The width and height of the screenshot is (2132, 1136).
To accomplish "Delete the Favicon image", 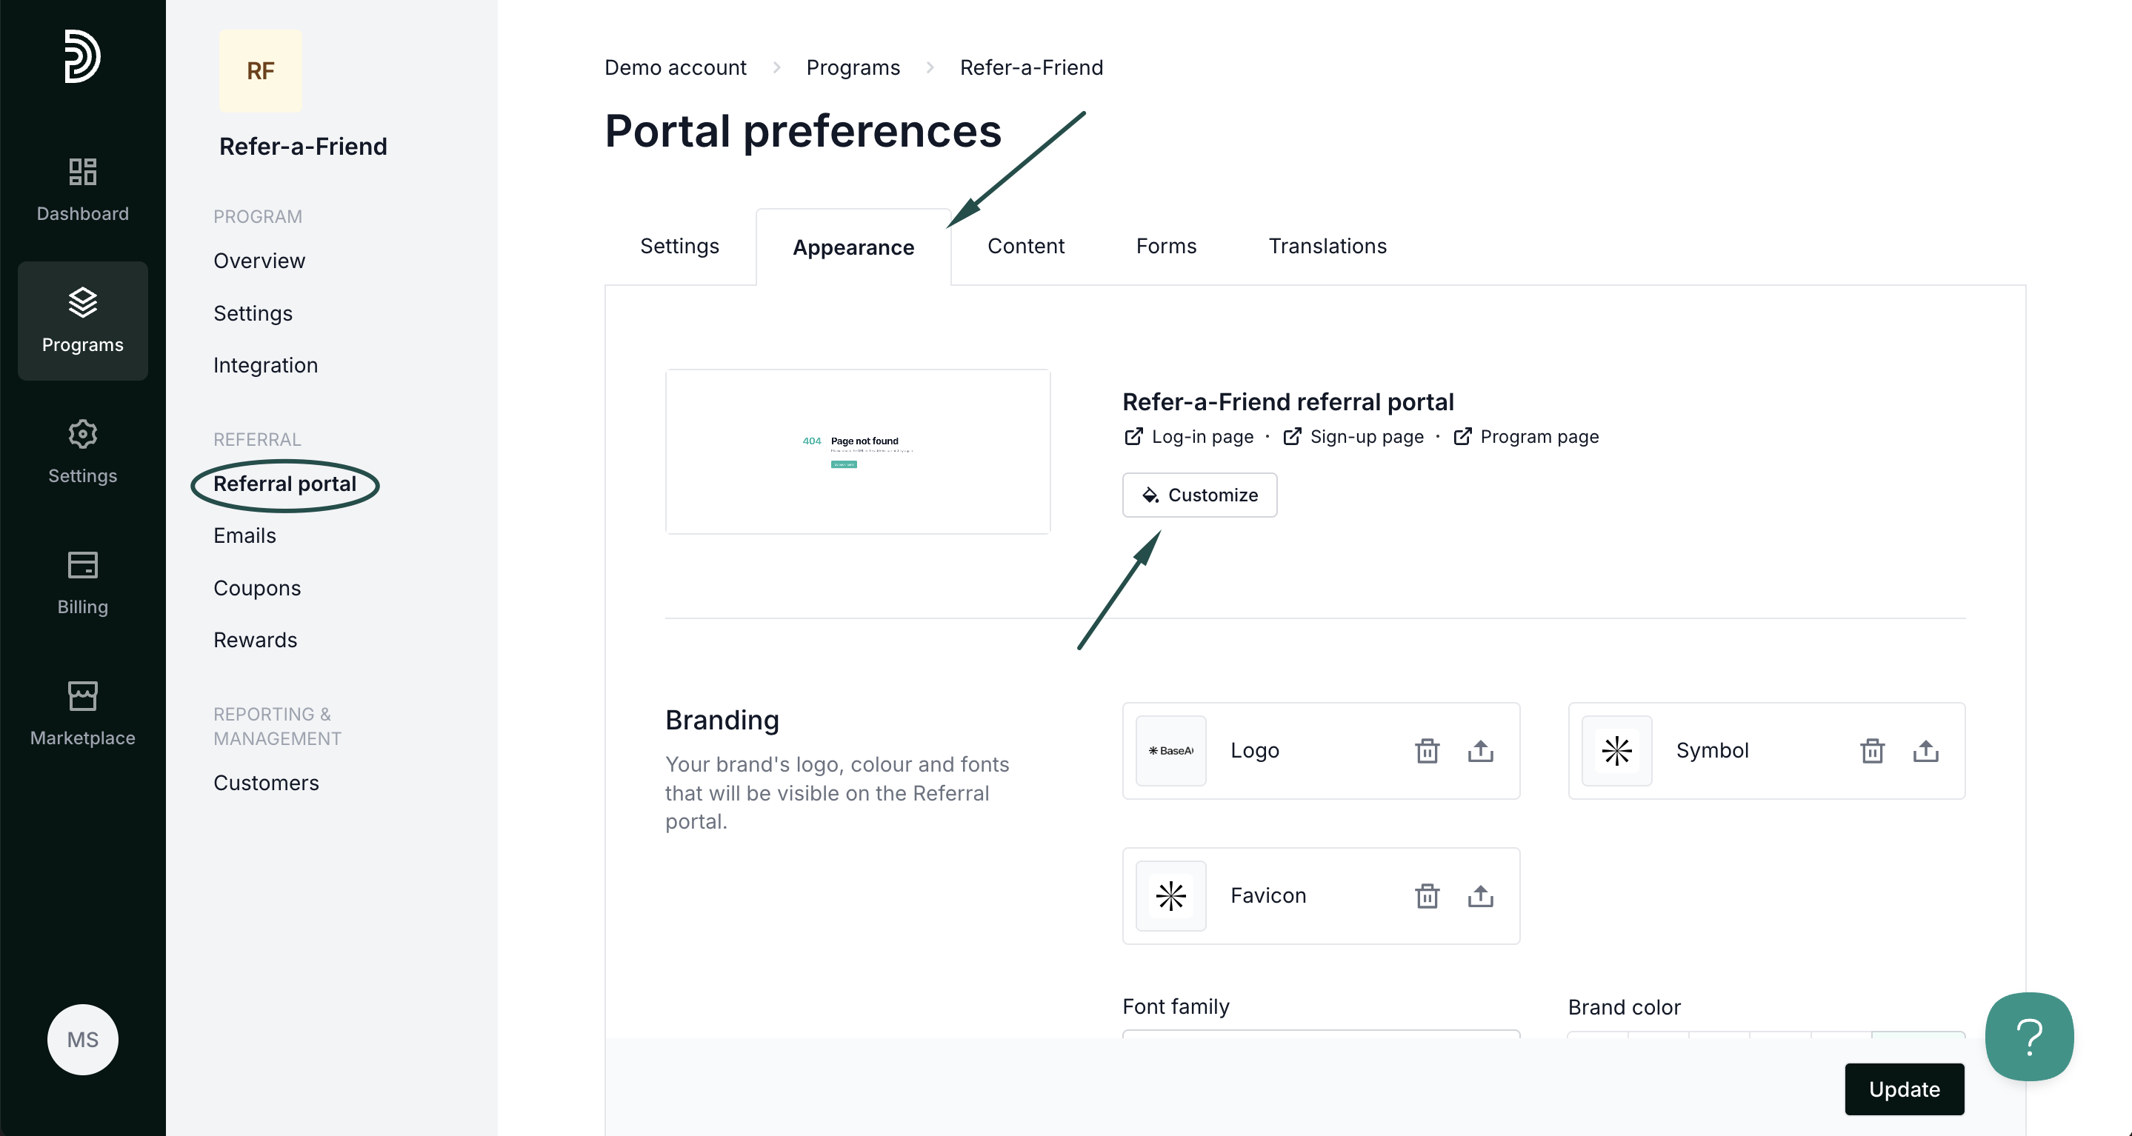I will coord(1427,895).
